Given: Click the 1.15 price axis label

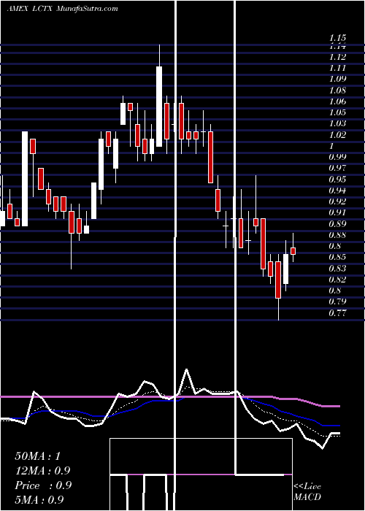Looking at the screenshot, I should pos(337,38).
